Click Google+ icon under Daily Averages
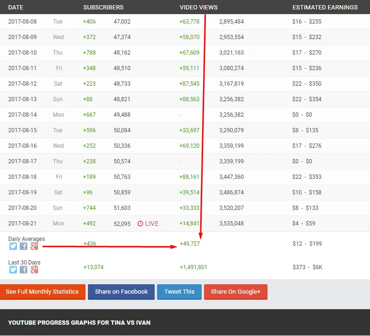 pos(34,246)
